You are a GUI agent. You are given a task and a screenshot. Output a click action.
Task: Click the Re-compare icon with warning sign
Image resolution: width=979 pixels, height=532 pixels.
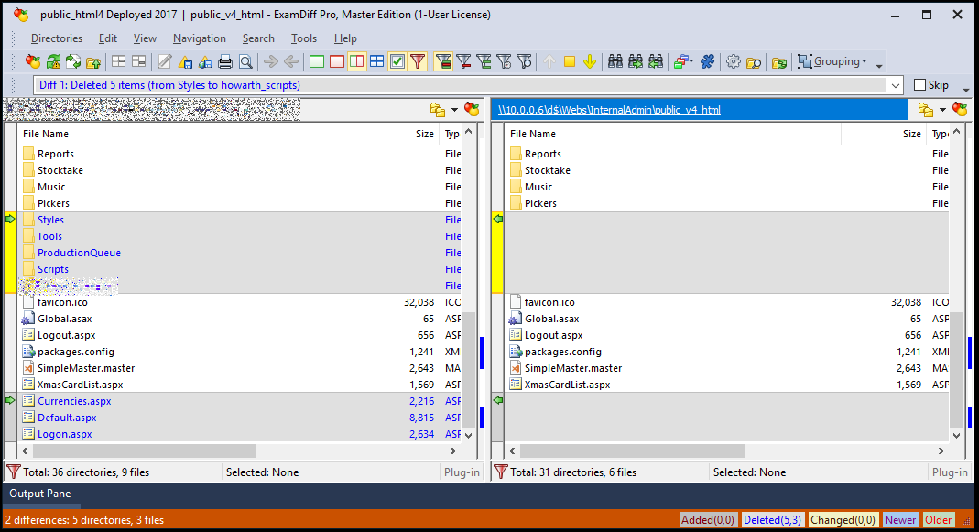pos(53,61)
